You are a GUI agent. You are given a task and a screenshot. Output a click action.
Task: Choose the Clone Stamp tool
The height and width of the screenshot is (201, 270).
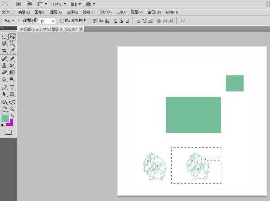click(4, 65)
